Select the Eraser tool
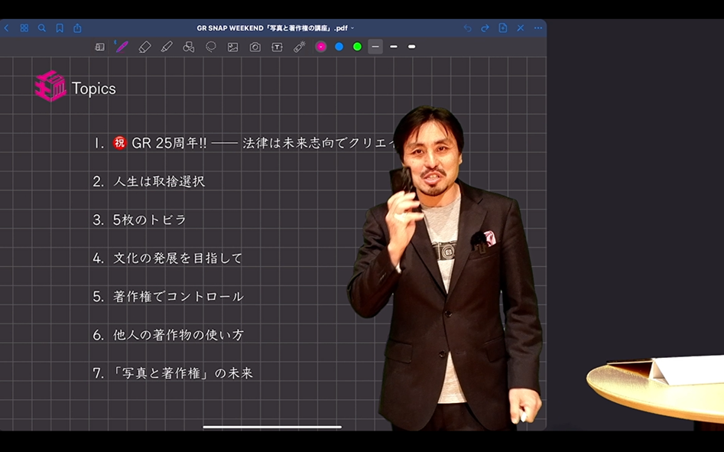 (144, 47)
